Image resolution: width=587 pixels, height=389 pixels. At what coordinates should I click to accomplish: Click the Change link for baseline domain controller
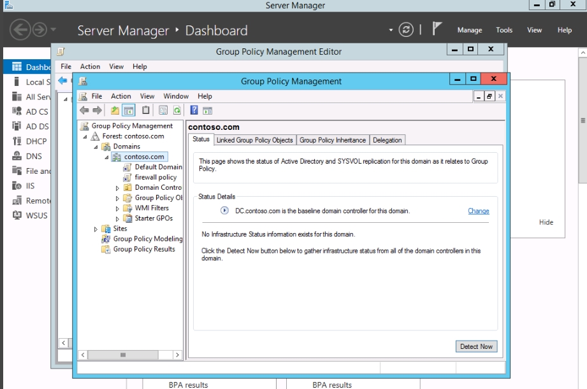click(x=479, y=211)
